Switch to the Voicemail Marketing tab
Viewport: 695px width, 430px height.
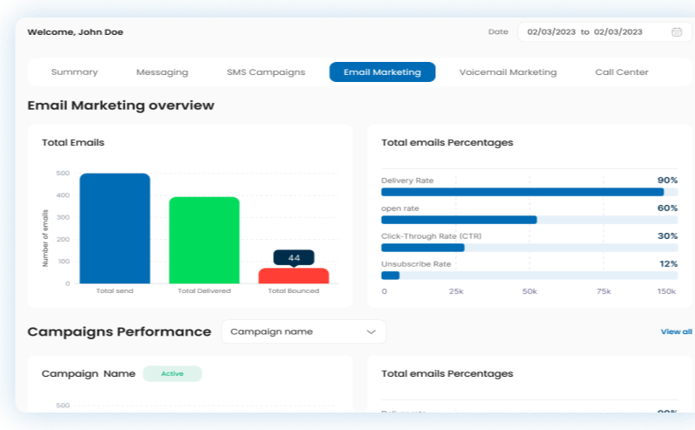coord(508,72)
